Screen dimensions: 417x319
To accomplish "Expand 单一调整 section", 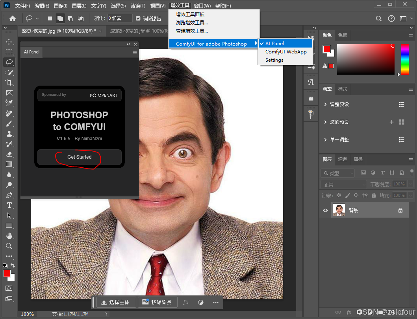I will coord(325,139).
